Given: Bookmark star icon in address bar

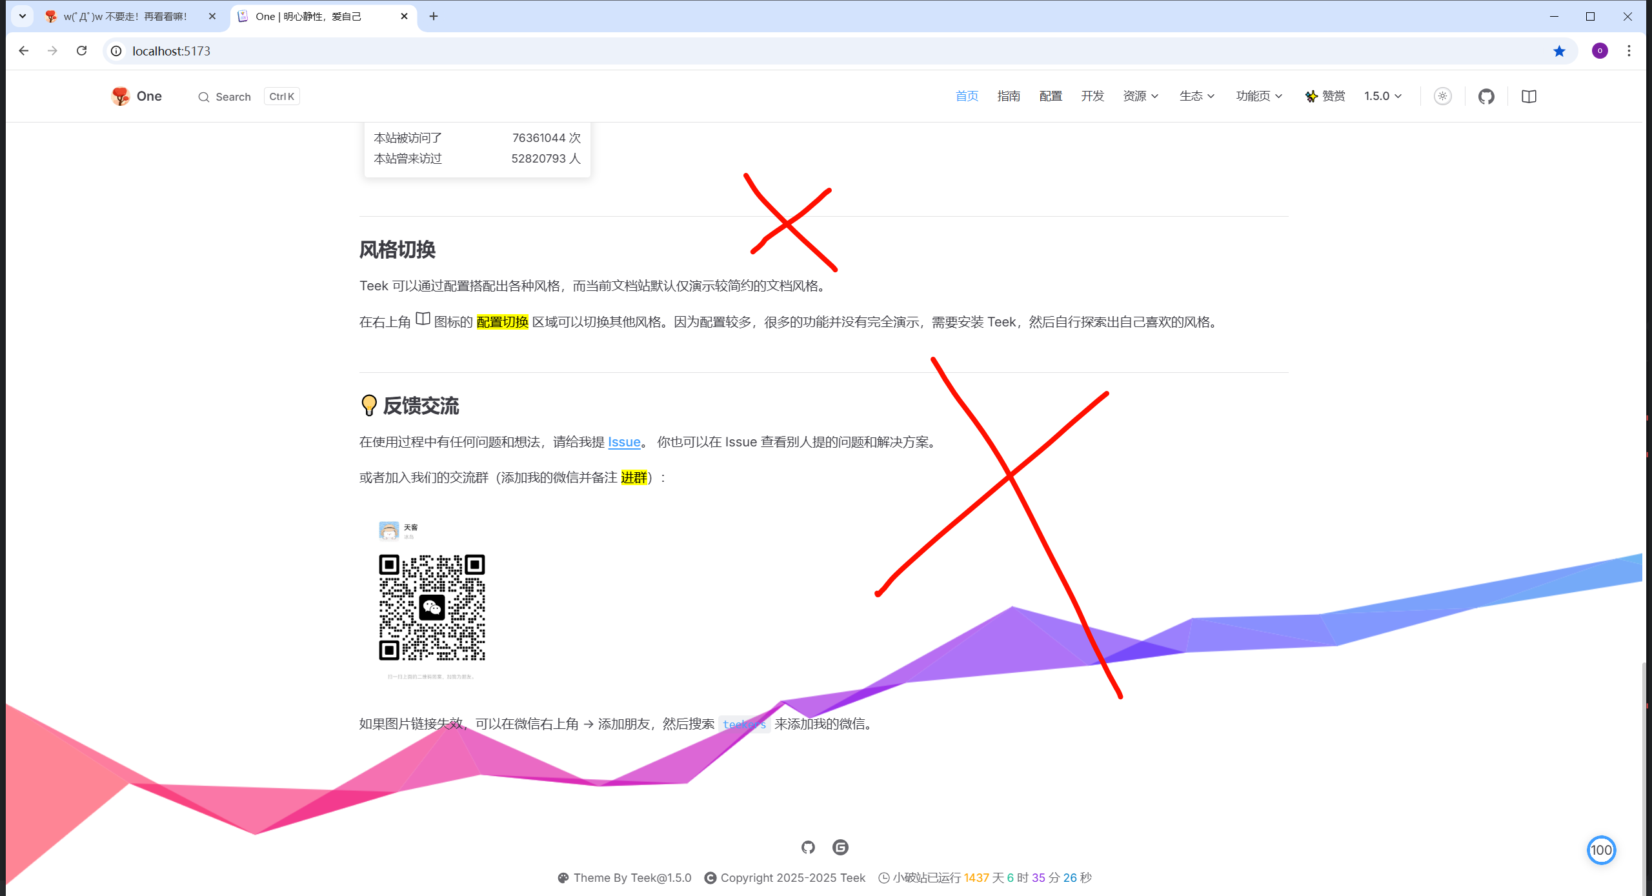Looking at the screenshot, I should [x=1559, y=51].
